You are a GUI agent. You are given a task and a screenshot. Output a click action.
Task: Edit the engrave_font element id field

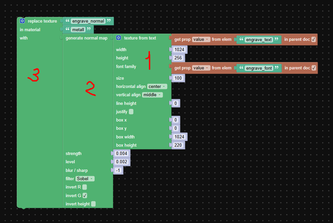tap(259, 68)
